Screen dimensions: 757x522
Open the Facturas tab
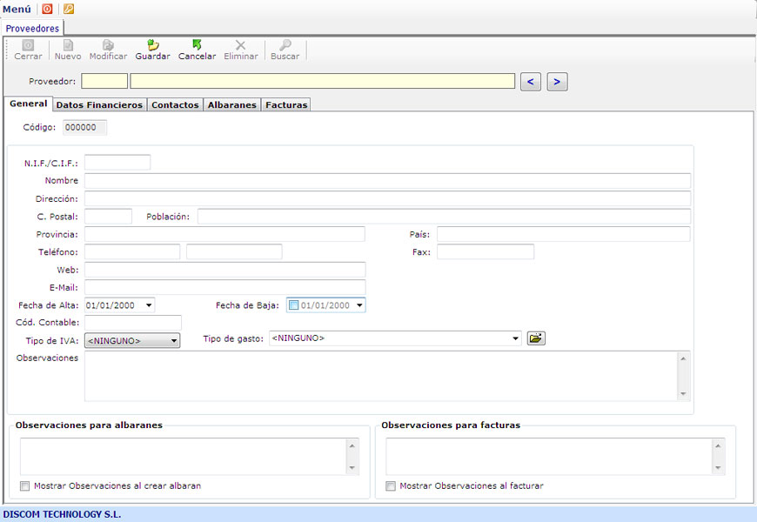point(285,105)
